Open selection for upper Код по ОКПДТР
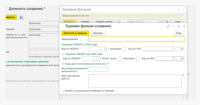The height and width of the screenshot is (105, 200). (x=103, y=49)
